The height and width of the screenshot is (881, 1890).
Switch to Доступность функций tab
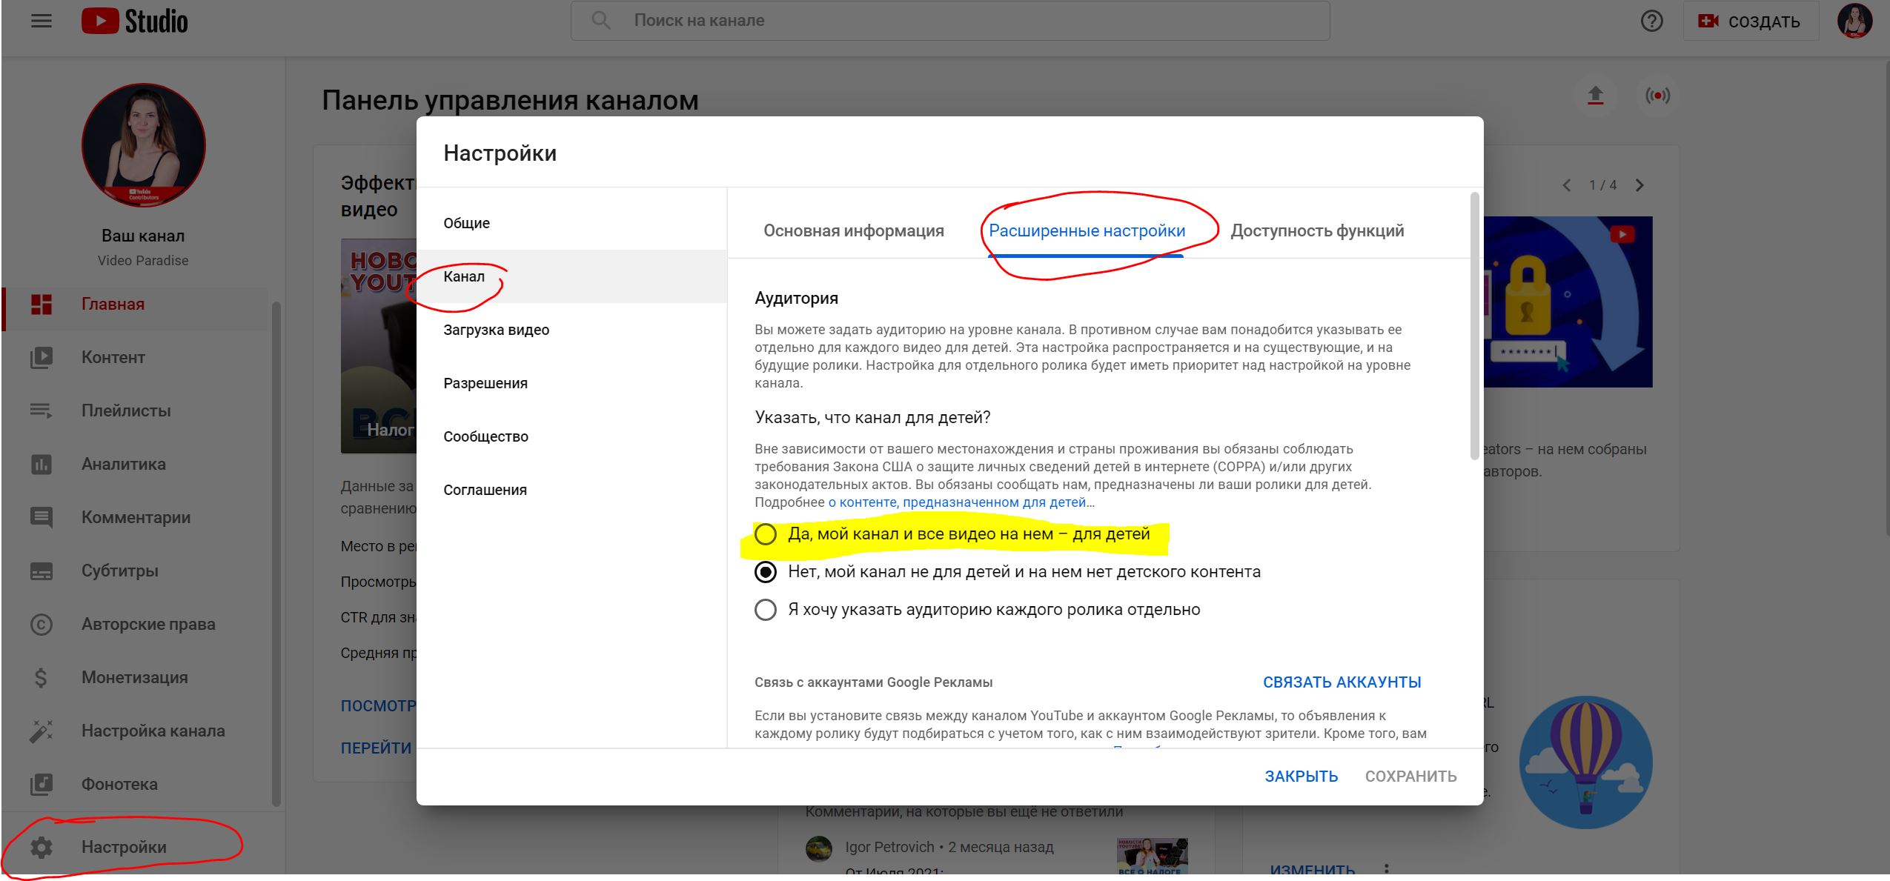coord(1318,230)
